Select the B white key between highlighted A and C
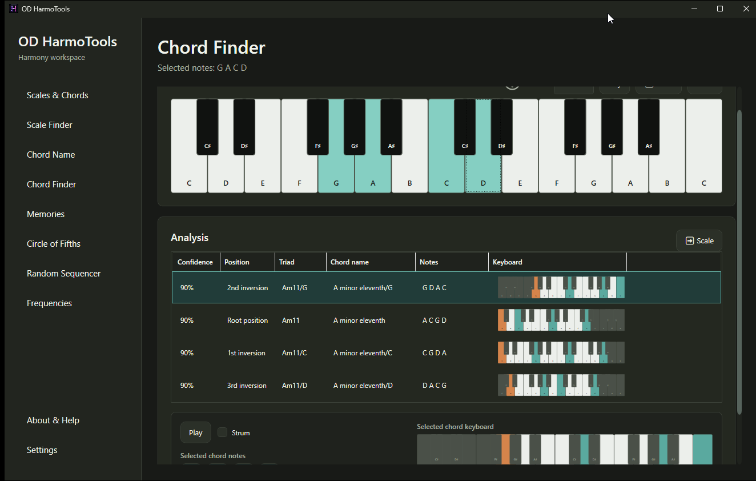756x481 pixels. tap(409, 174)
